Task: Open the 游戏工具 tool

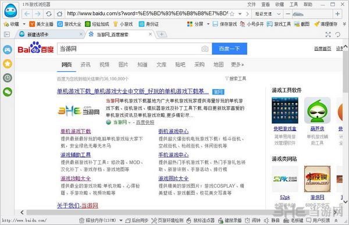Action: pos(279,24)
